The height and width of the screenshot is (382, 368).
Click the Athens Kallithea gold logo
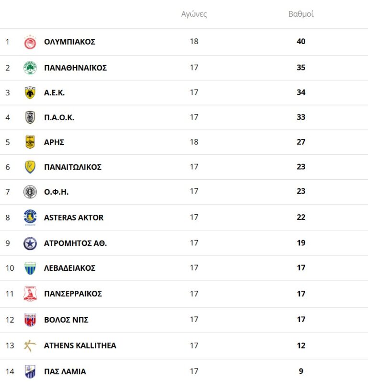click(x=30, y=346)
